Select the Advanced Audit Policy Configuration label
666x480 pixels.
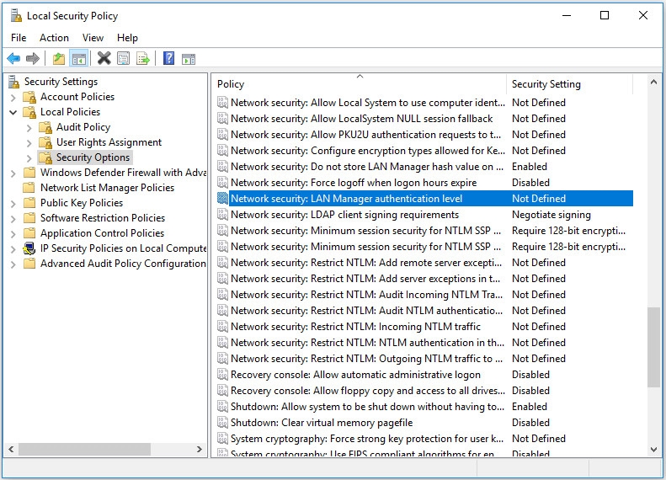[x=123, y=264]
